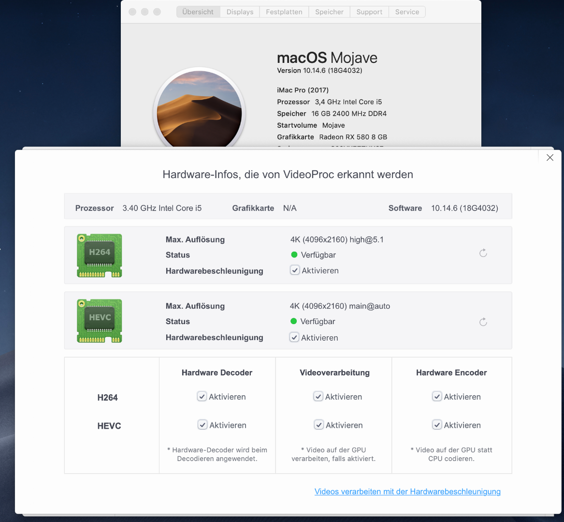Switch to the Displays tab

(240, 12)
